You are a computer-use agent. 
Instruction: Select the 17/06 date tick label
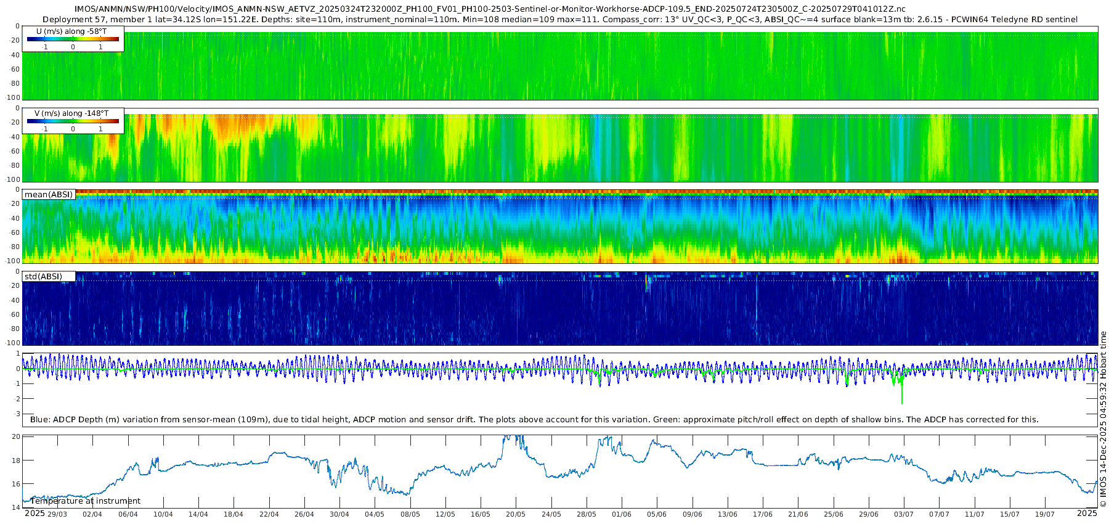point(763,514)
